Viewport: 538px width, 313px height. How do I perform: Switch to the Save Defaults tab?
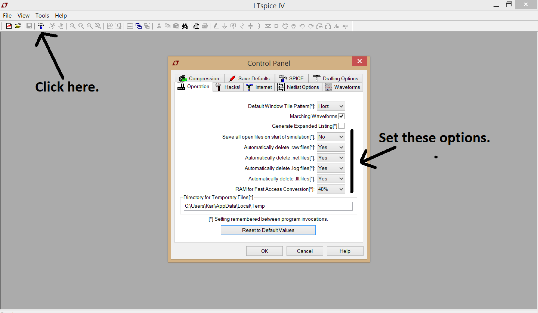click(x=250, y=78)
